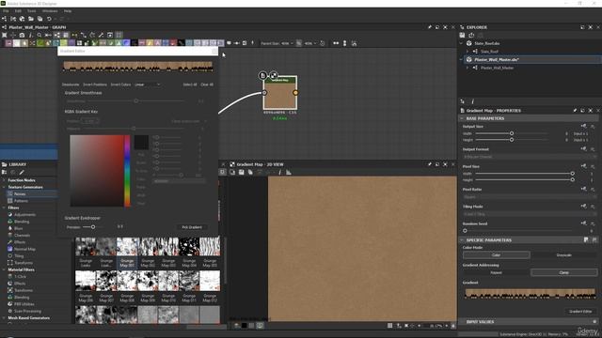Expand the Plaster_Wall_Master graph item in Explorer
602x338 pixels.
point(467,68)
